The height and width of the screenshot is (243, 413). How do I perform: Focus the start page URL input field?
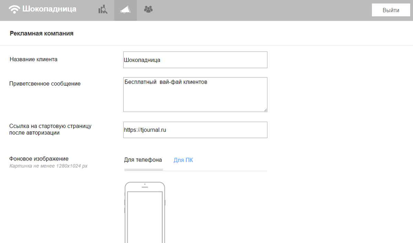[x=195, y=130]
